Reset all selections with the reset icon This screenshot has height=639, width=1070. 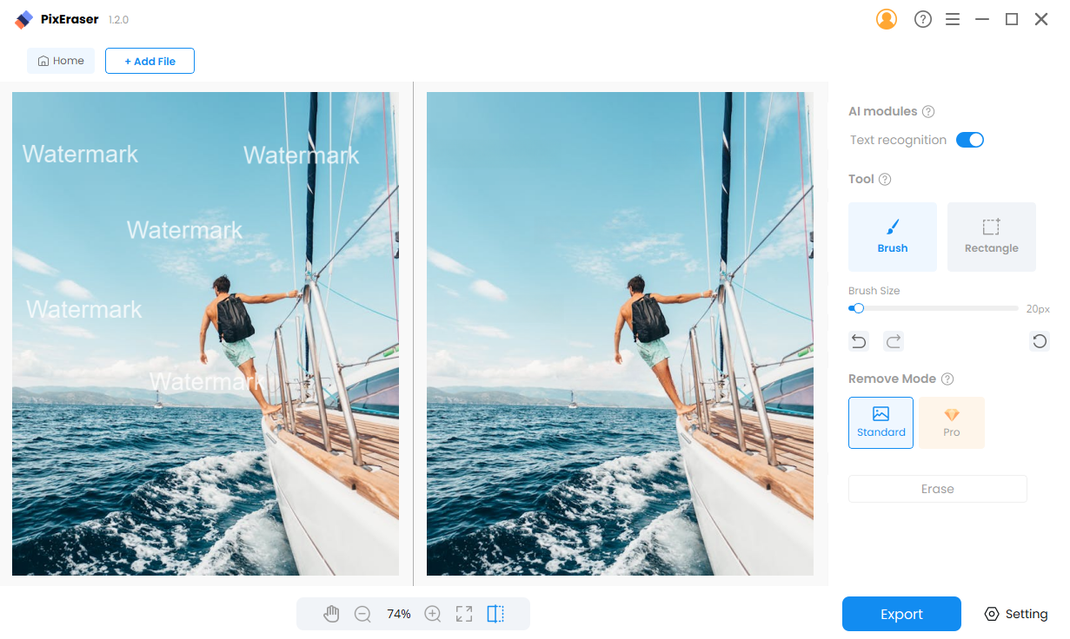click(1040, 341)
